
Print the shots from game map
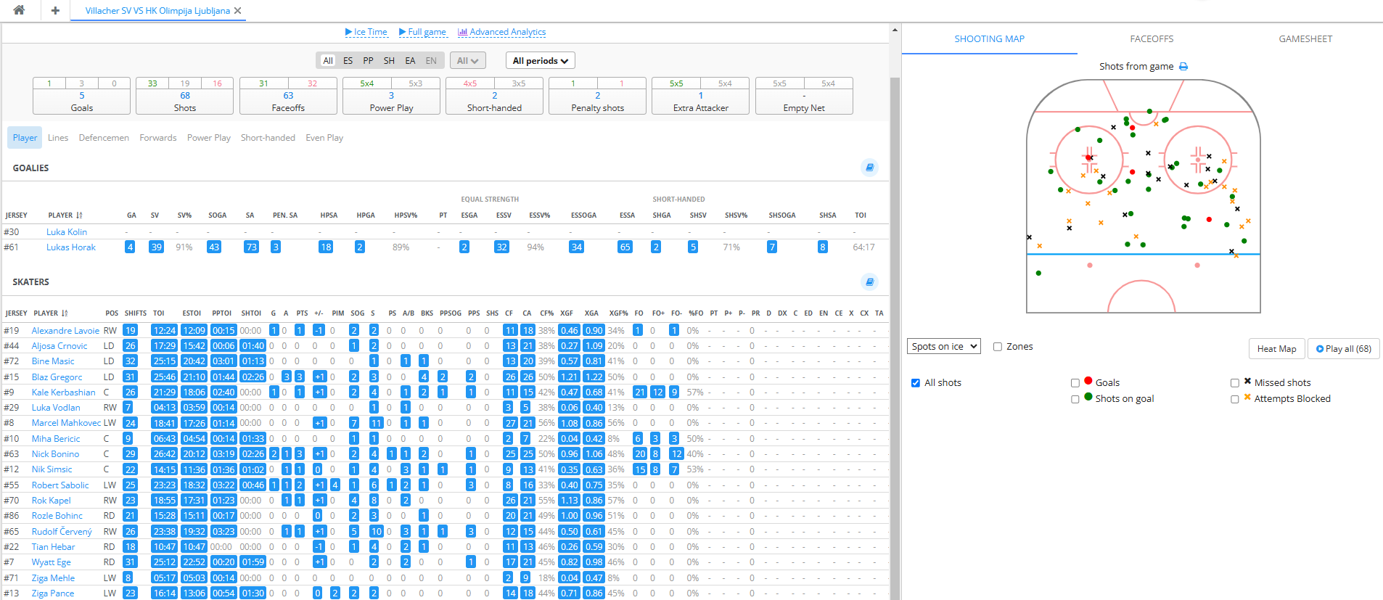coord(1183,67)
